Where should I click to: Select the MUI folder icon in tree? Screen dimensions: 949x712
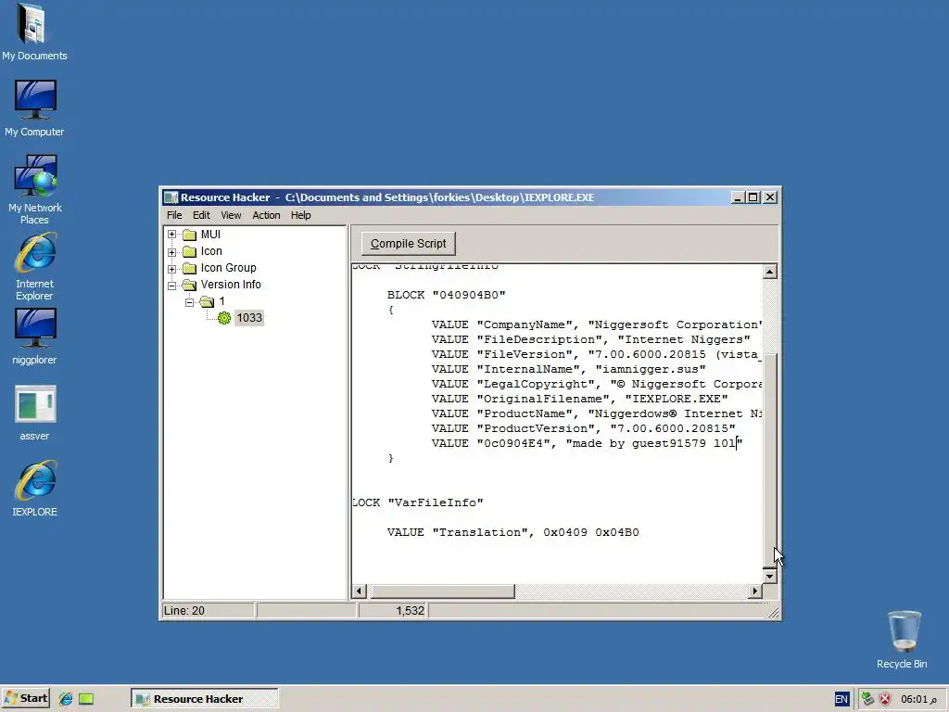click(x=190, y=235)
